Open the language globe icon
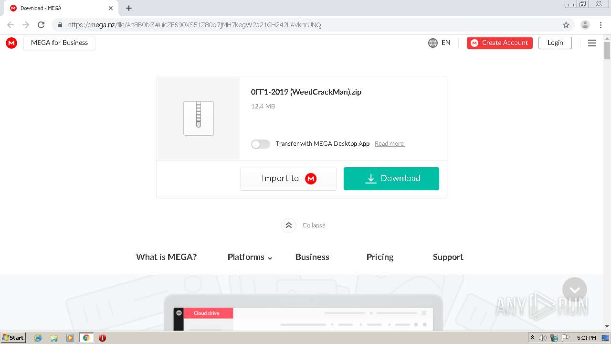This screenshot has height=344, width=611. click(433, 43)
